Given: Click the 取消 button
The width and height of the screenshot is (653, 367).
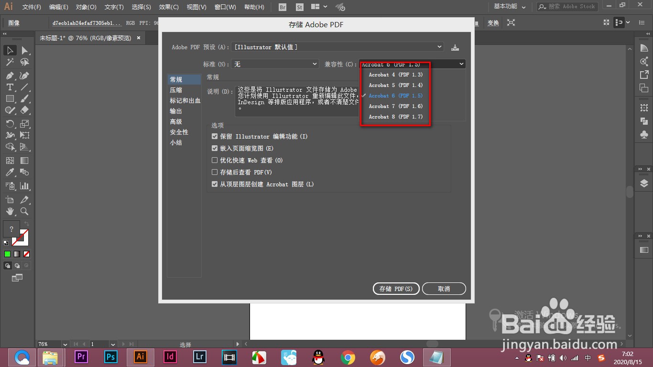Looking at the screenshot, I should click(x=444, y=289).
